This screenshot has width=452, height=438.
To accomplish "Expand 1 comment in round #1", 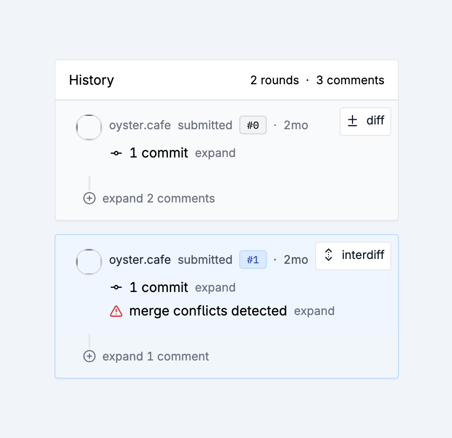I will pos(155,356).
